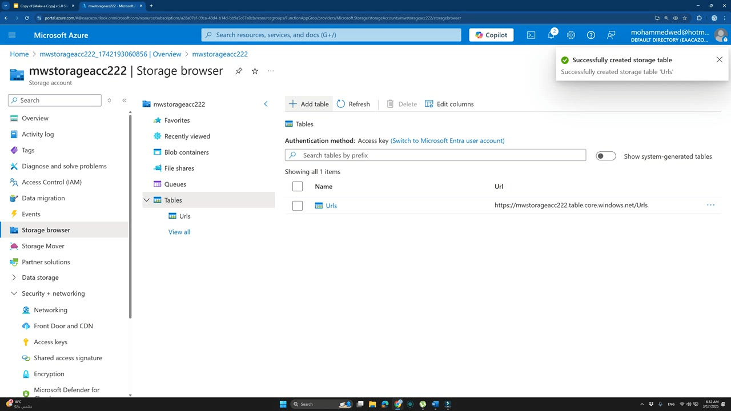Collapse the Security + networking section
Screen dimensions: 731x411
pyautogui.click(x=14, y=293)
